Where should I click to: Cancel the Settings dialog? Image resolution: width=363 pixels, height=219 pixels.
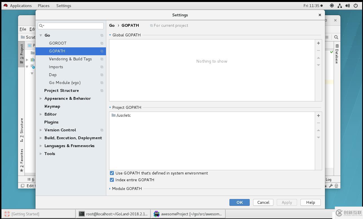click(263, 202)
